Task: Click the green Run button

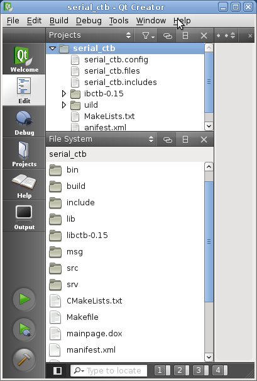Action: (x=25, y=299)
